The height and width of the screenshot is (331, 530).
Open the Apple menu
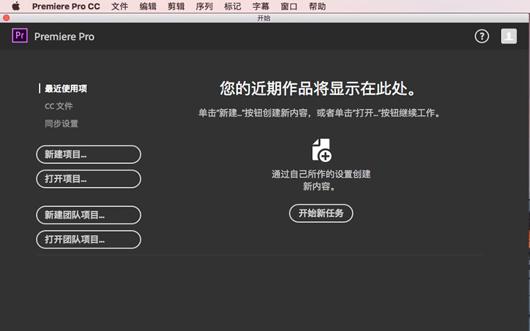click(15, 6)
